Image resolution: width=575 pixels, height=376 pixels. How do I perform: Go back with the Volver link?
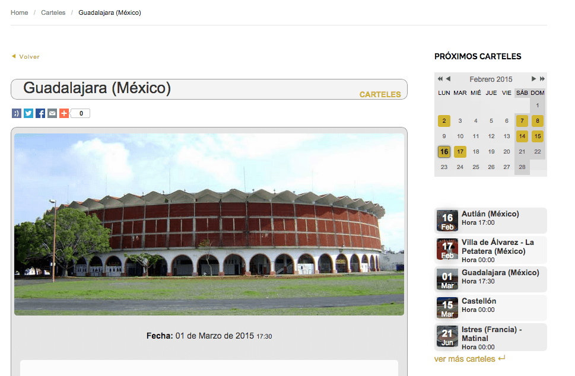[x=26, y=57]
